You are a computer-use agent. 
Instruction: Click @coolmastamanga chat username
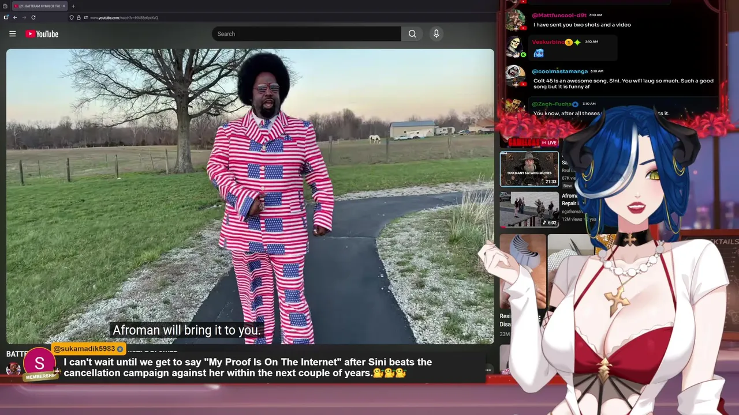[559, 71]
